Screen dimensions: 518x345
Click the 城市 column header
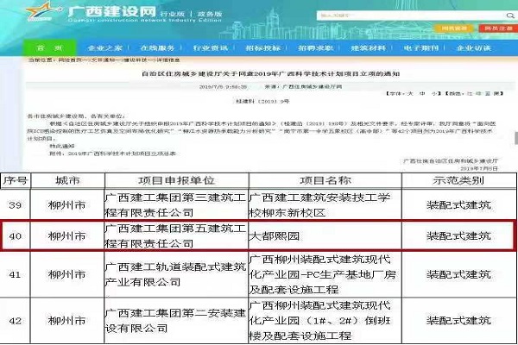(x=67, y=180)
